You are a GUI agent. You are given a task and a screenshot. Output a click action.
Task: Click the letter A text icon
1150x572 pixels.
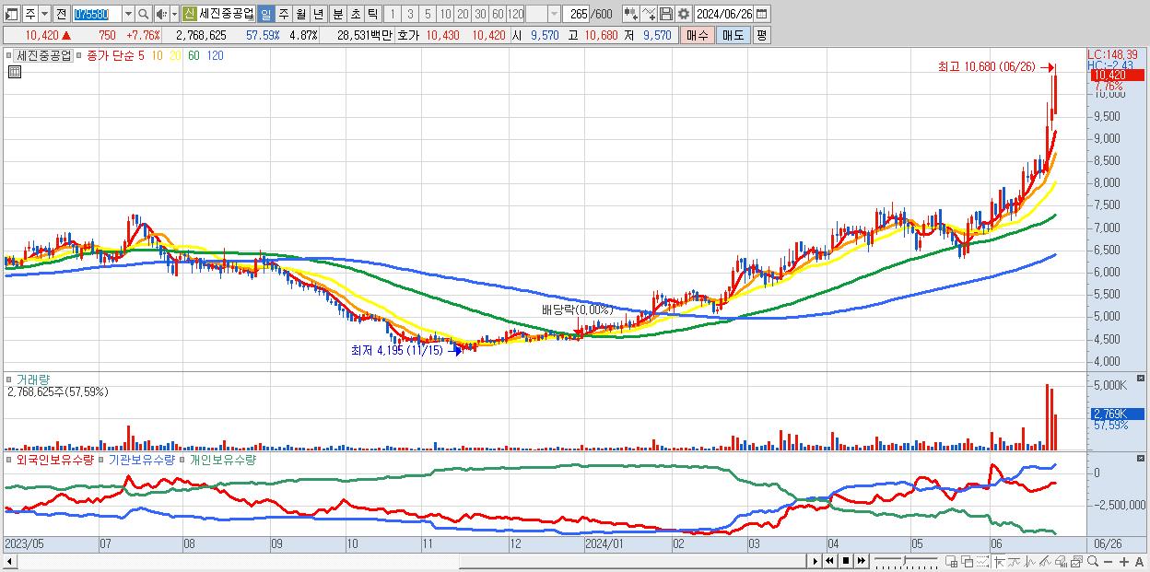coord(1140,562)
